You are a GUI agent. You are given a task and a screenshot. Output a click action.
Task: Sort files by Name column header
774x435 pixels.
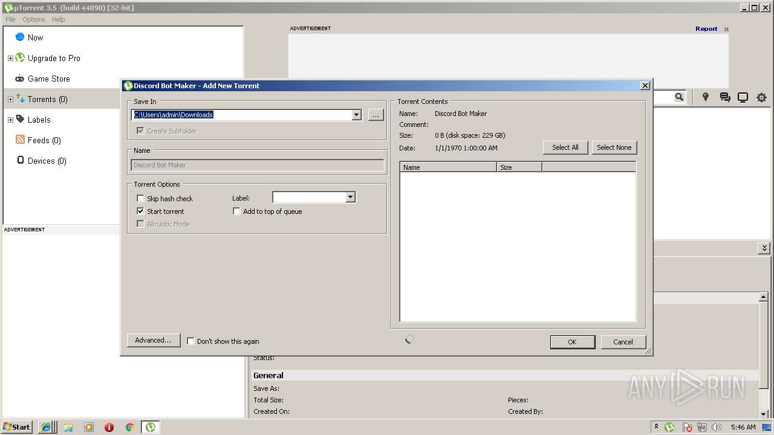tap(448, 167)
